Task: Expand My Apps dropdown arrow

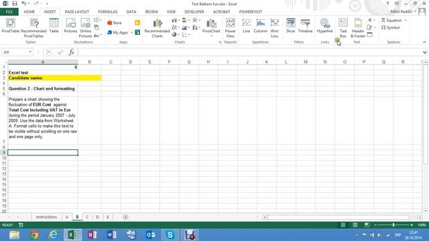Action: pos(131,33)
